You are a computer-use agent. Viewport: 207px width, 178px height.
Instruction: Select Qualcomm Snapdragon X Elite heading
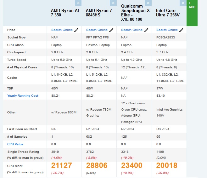(x=135, y=13)
